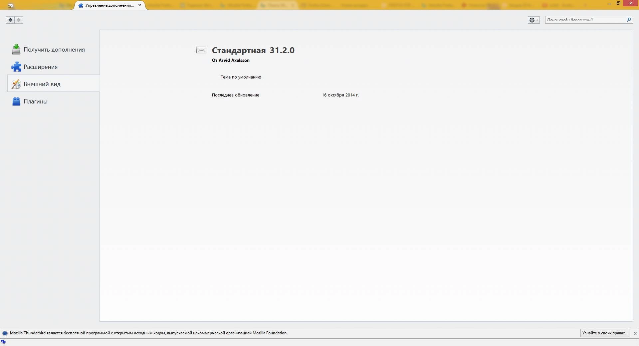The width and height of the screenshot is (639, 346).
Task: Click the paintbrush appearance icon
Action: [x=16, y=84]
